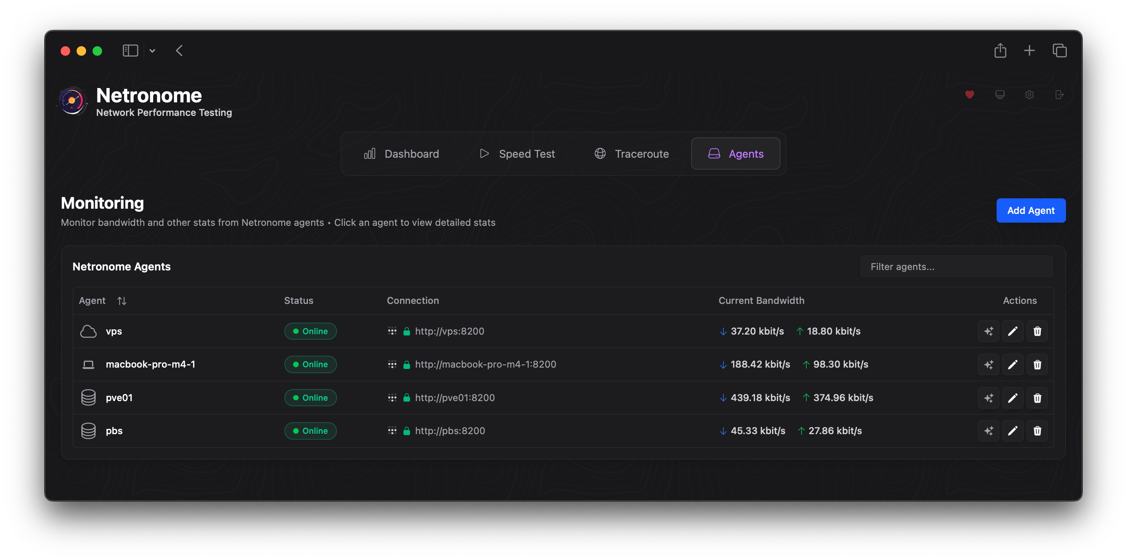Viewport: 1127px width, 560px height.
Task: Delete the vps agent with trash icon
Action: pyautogui.click(x=1037, y=331)
